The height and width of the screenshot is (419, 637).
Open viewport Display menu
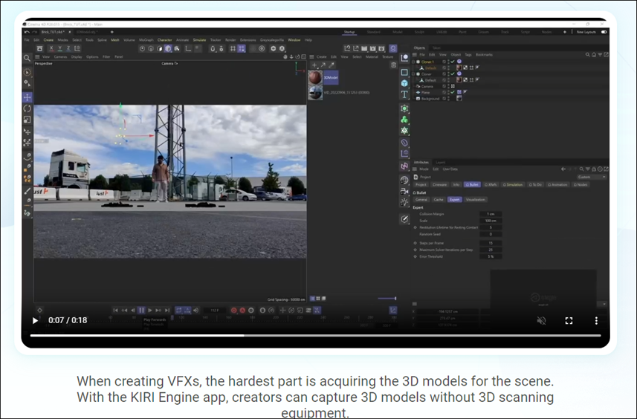pos(77,57)
